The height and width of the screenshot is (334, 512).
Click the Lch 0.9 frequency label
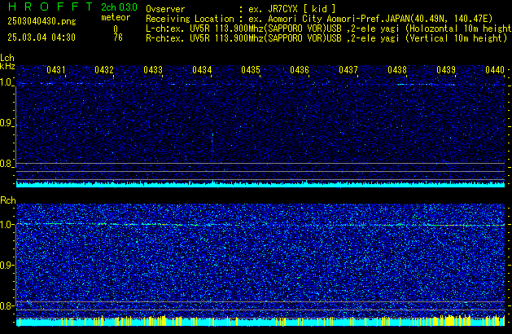tap(7, 123)
